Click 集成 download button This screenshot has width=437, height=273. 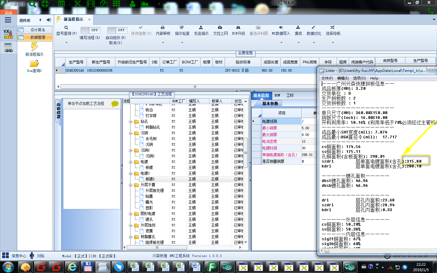click(298, 31)
